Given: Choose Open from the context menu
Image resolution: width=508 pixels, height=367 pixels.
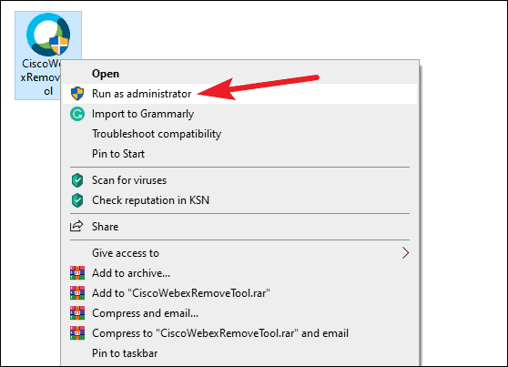Looking at the screenshot, I should [239, 74].
